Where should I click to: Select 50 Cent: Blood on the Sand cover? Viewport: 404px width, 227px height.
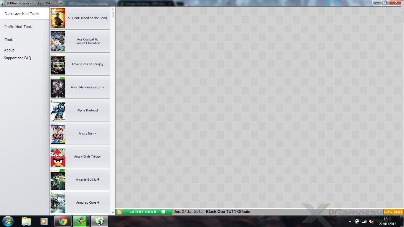coord(58,18)
